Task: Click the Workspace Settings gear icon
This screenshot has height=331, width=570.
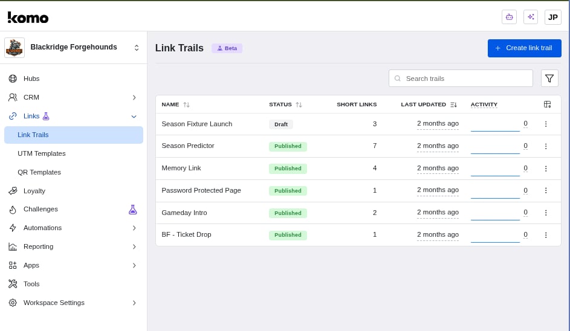Action: [13, 303]
